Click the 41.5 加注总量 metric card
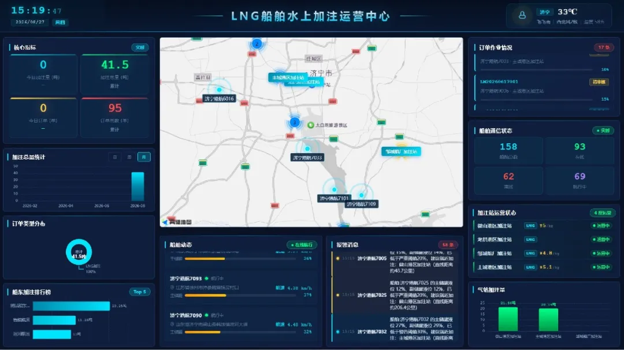This screenshot has width=624, height=350. point(114,75)
